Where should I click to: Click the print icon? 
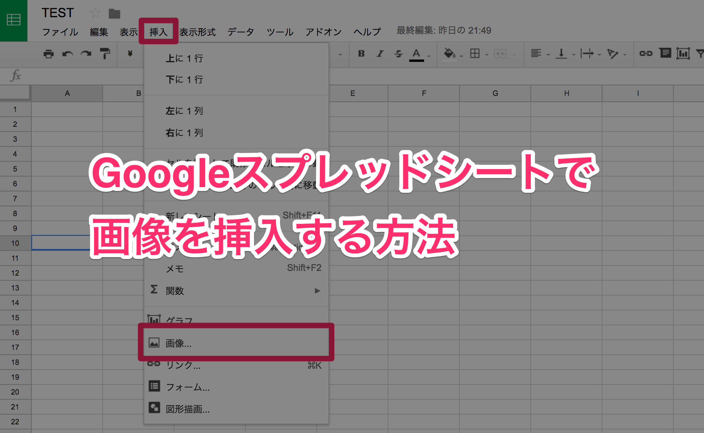click(49, 54)
